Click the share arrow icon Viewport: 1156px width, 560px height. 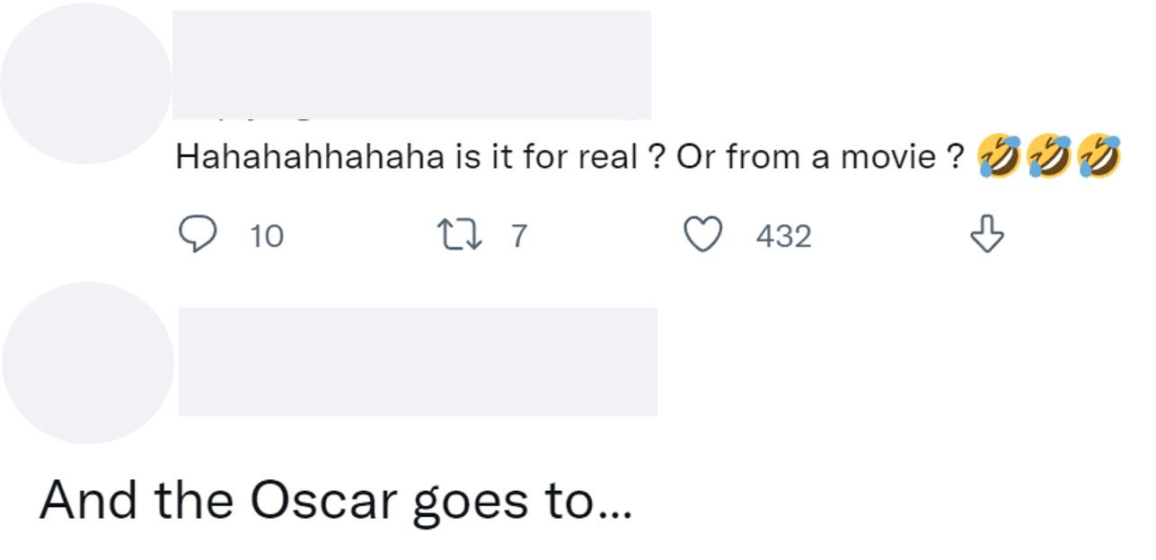987,234
